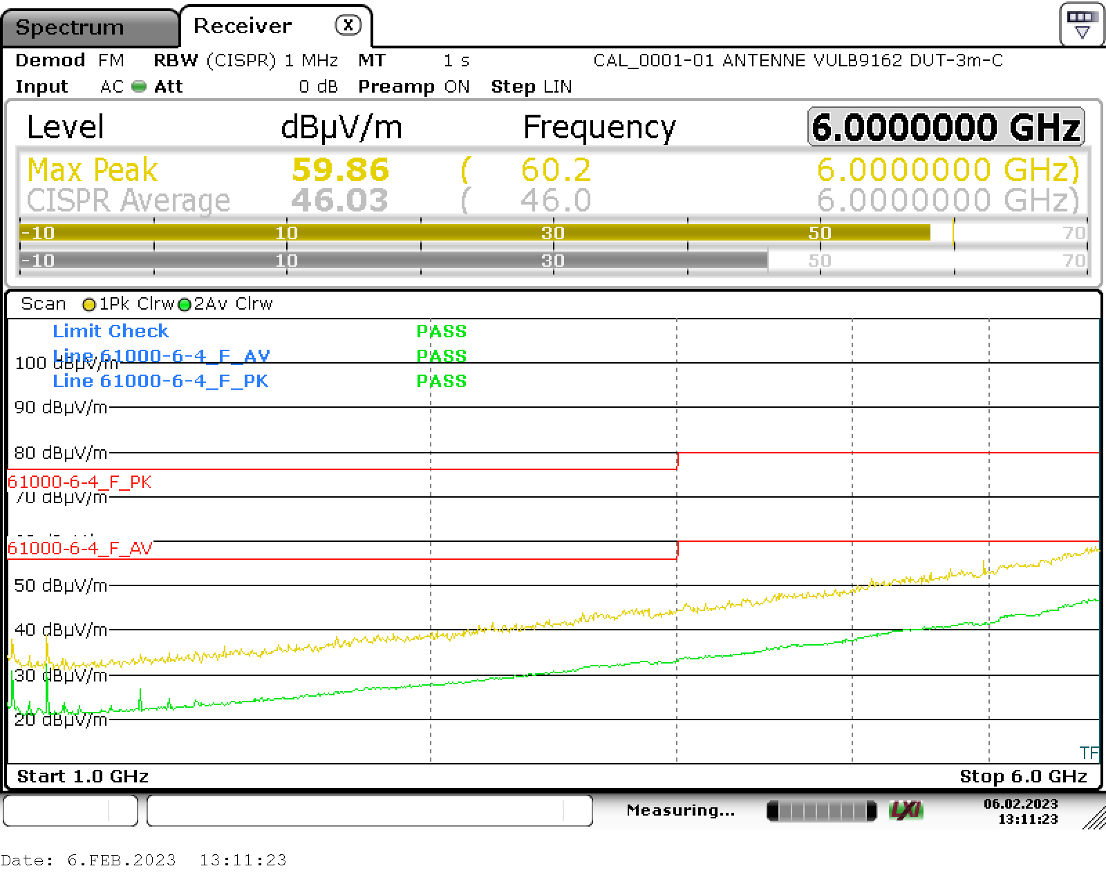
Task: Click the 100 dBµV/m axis label
Action: pos(66,363)
